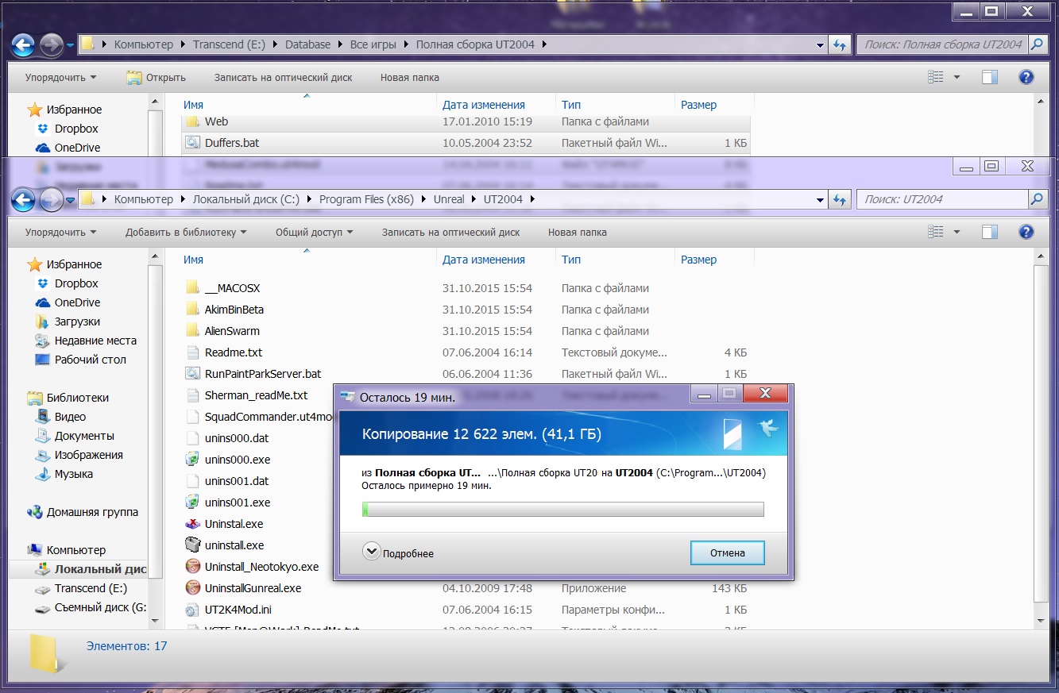
Task: Select __MACOSX folder icon
Action: (x=192, y=288)
